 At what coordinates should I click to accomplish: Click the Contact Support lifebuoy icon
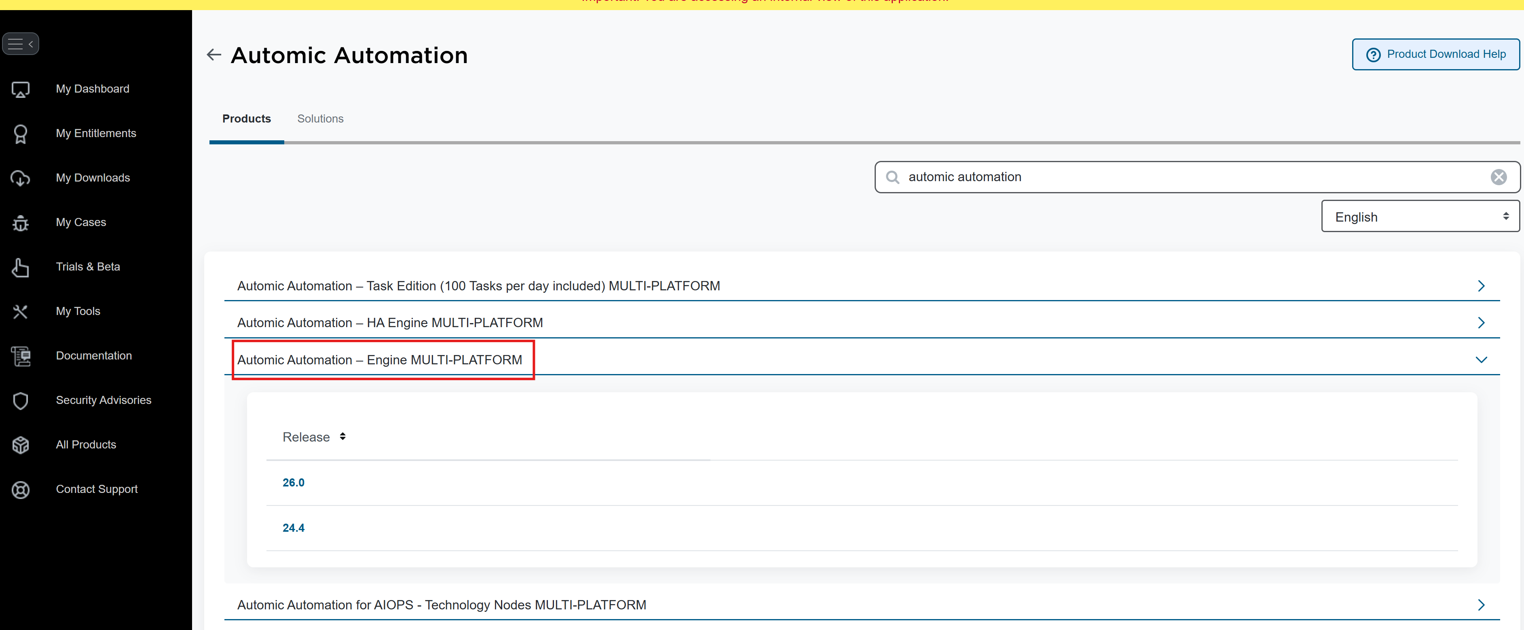(x=21, y=490)
